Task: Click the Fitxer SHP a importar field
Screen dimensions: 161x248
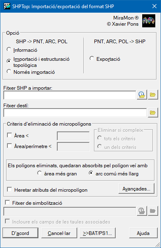Action: click(x=70, y=95)
